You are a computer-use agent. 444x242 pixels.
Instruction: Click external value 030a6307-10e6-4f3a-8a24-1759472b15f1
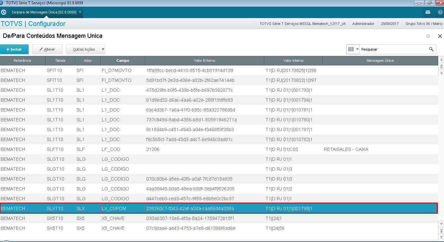point(190,218)
